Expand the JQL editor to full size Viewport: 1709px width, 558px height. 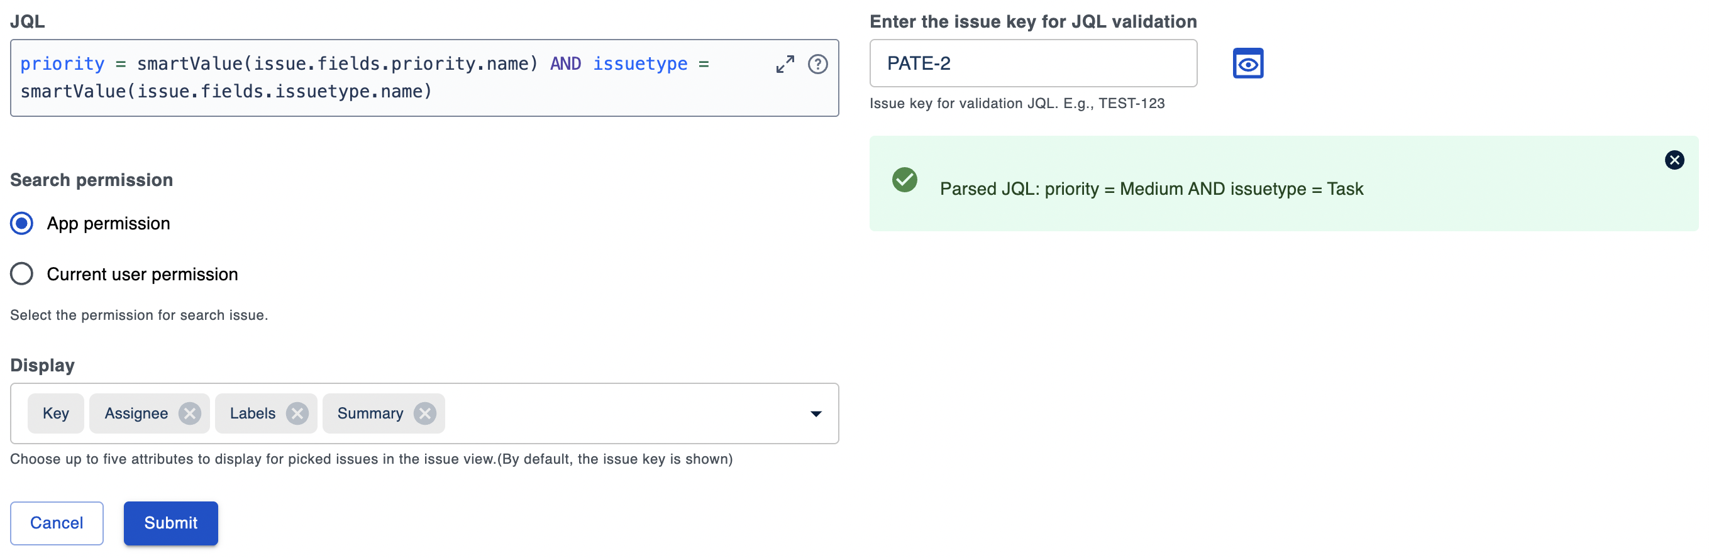[785, 64]
